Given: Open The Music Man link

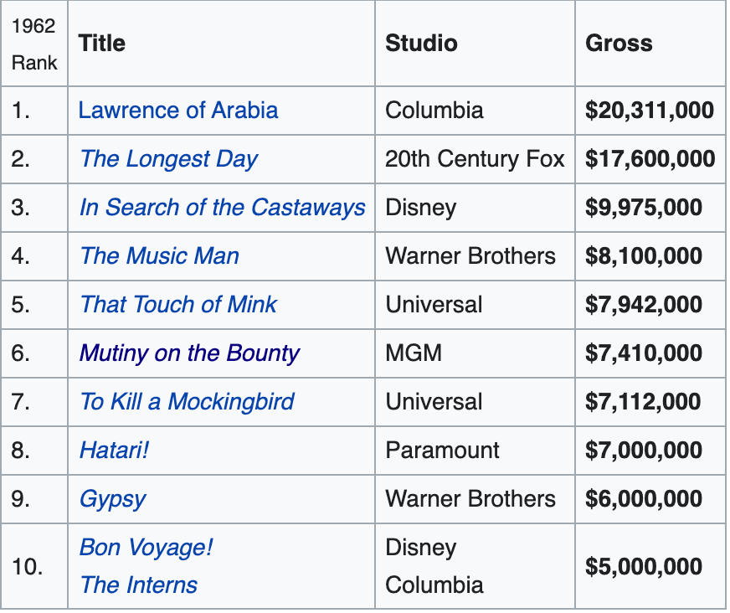Looking at the screenshot, I should [x=159, y=256].
